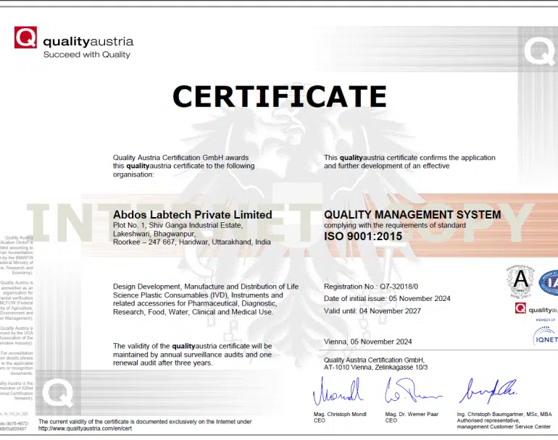
Task: Click 'complying with the requirements of standard'
Action: [x=395, y=225]
